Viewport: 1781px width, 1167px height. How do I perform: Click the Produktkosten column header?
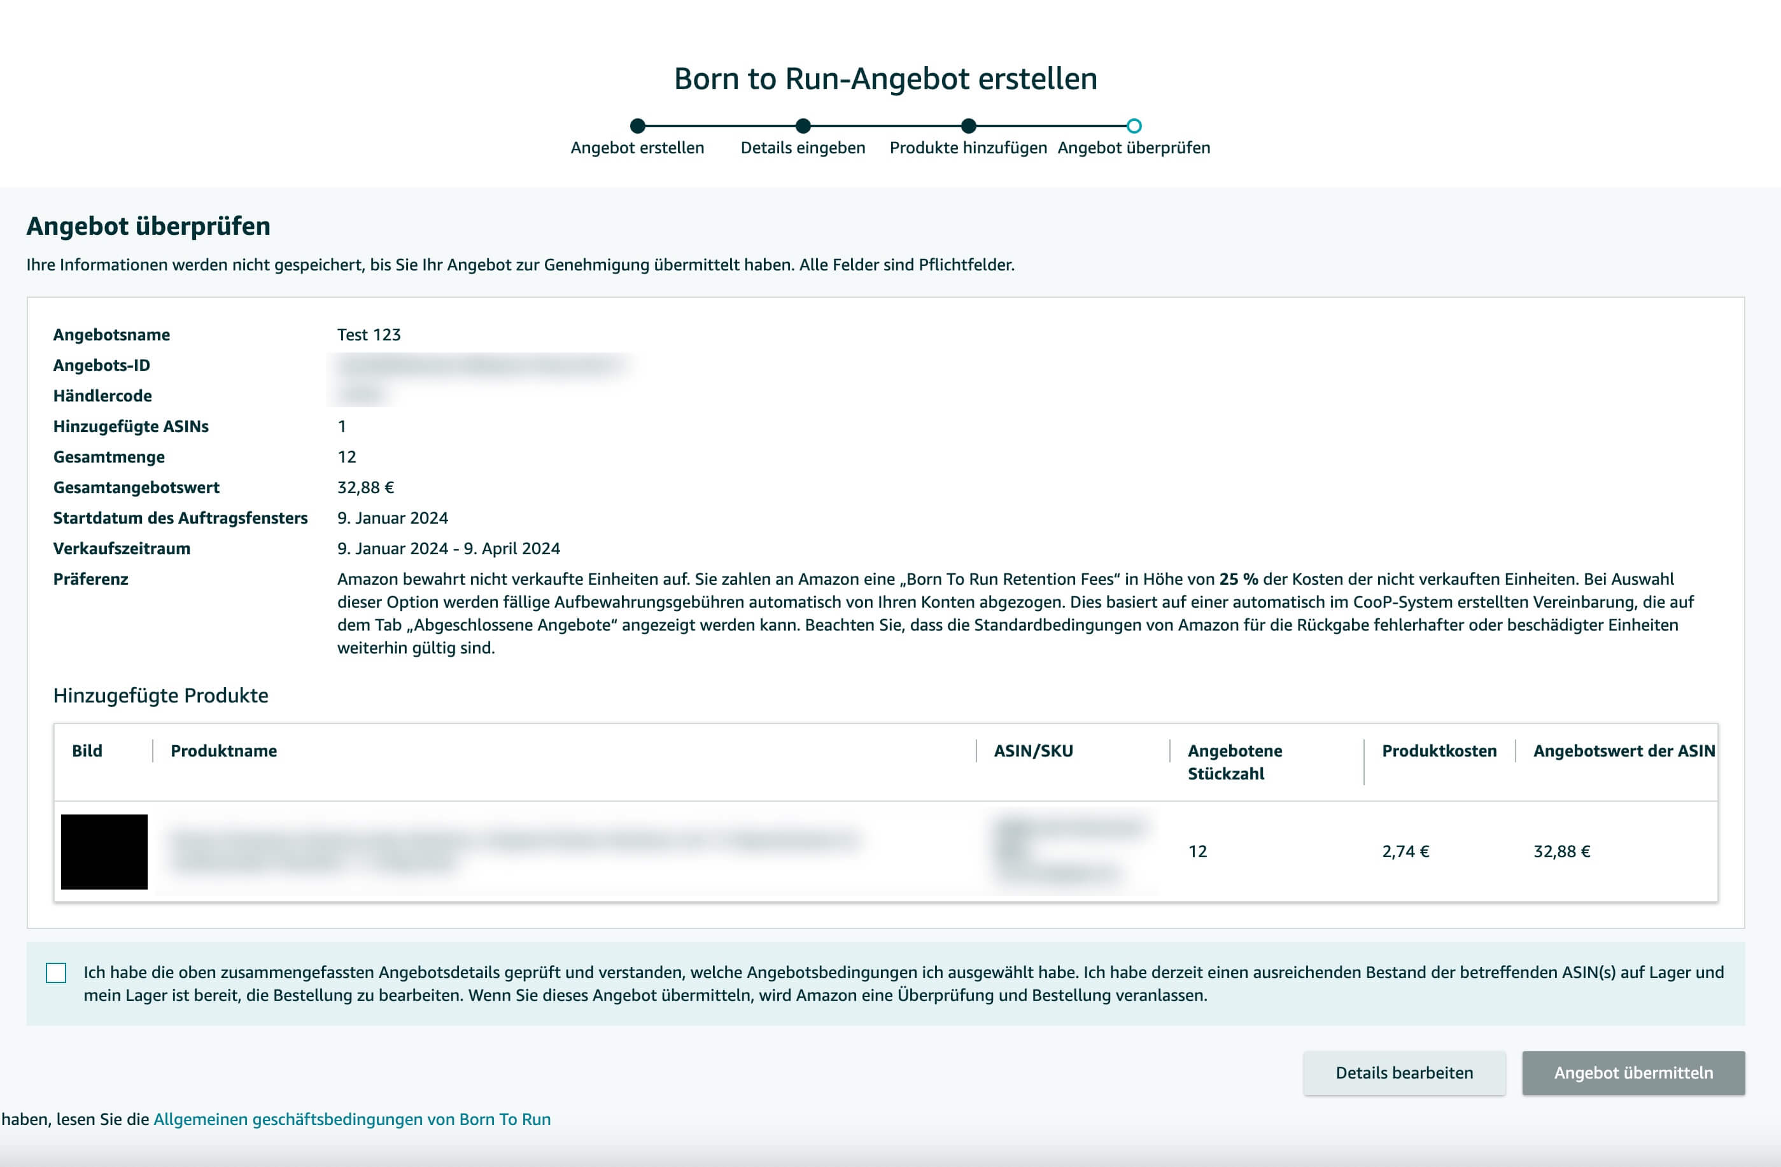[1439, 751]
